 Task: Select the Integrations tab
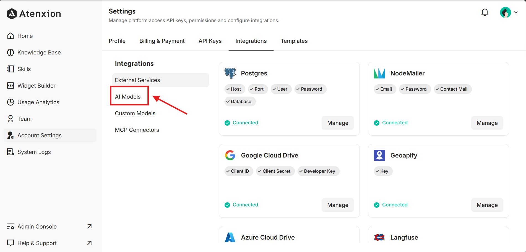click(x=251, y=41)
